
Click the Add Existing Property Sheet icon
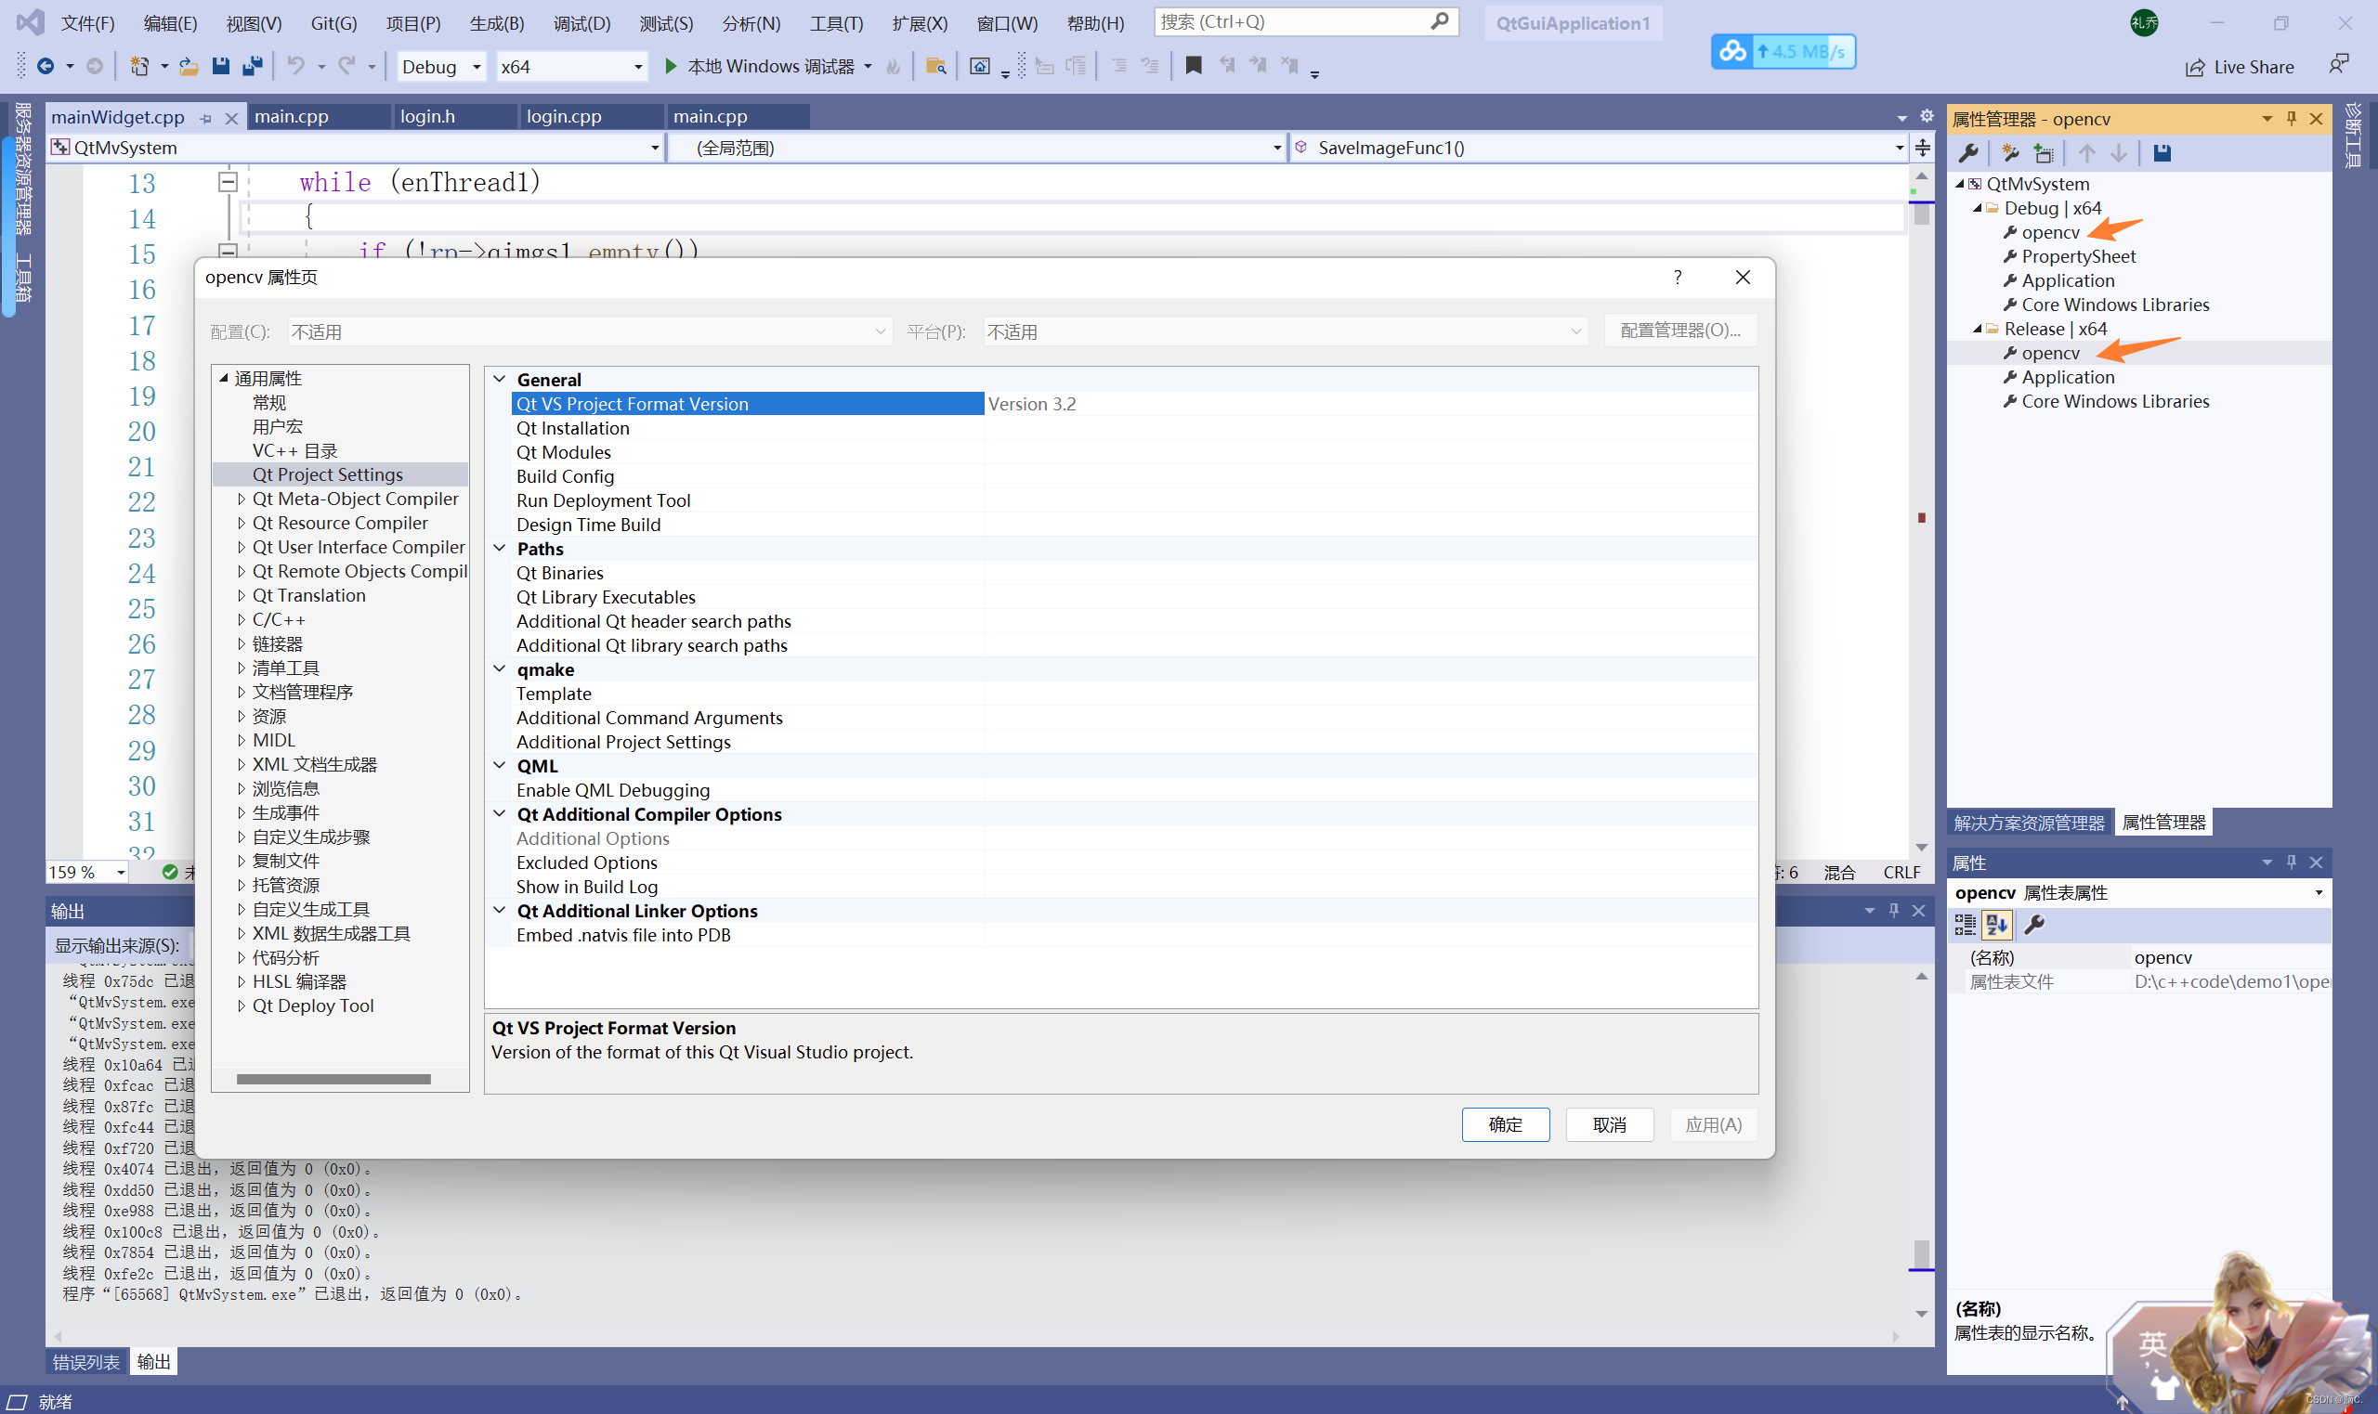pos(2044,153)
